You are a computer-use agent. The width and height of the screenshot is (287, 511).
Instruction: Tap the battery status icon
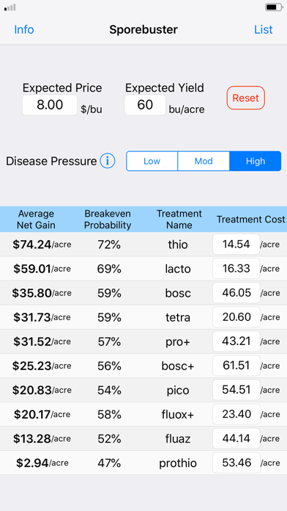(x=274, y=7)
